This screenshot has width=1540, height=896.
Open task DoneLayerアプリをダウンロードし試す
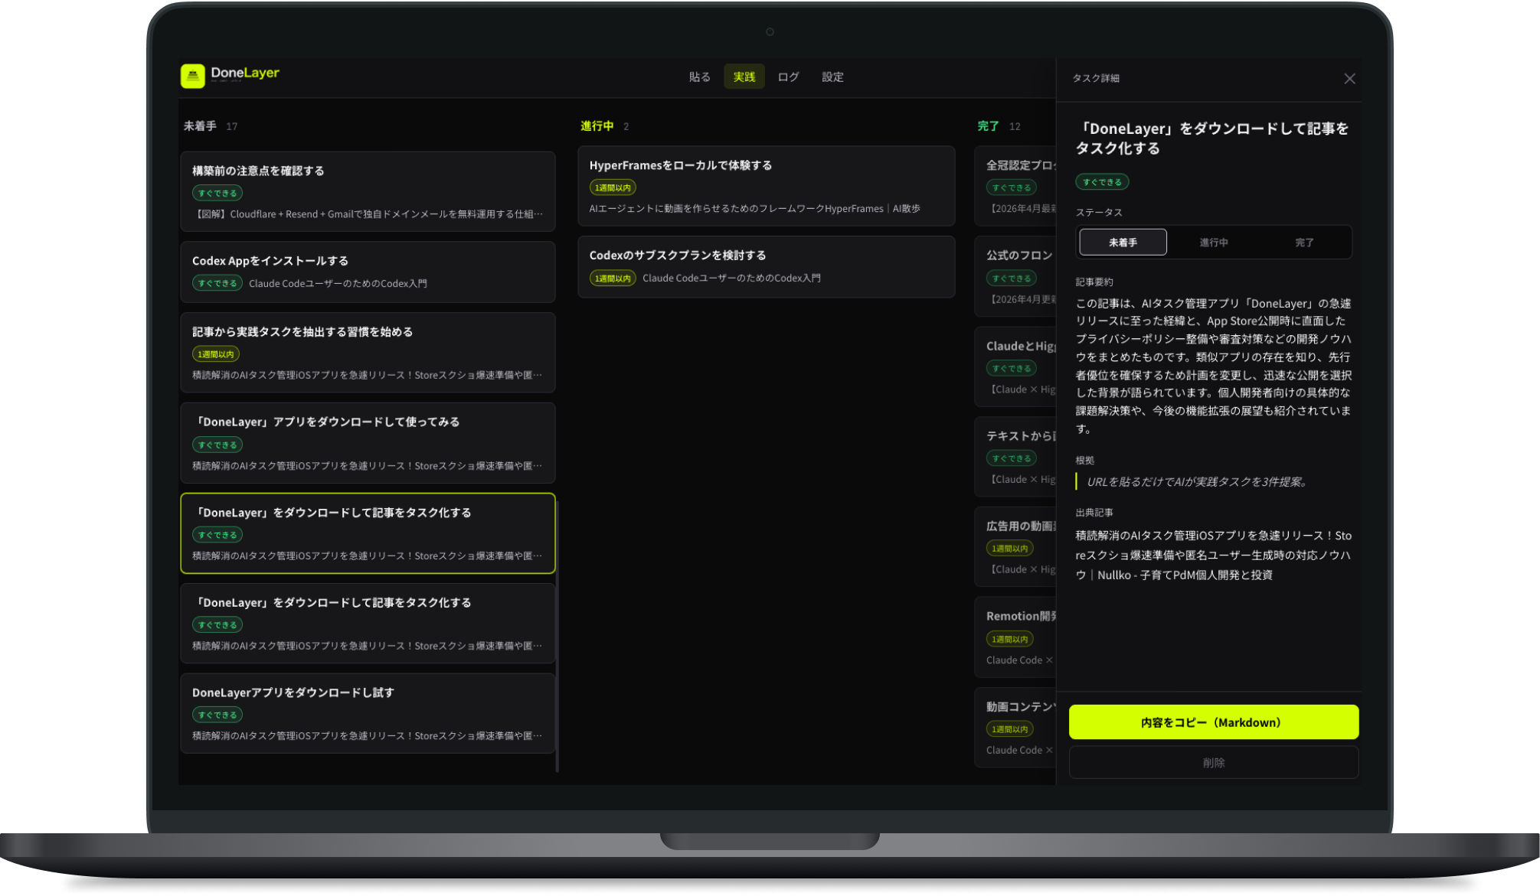click(x=368, y=713)
